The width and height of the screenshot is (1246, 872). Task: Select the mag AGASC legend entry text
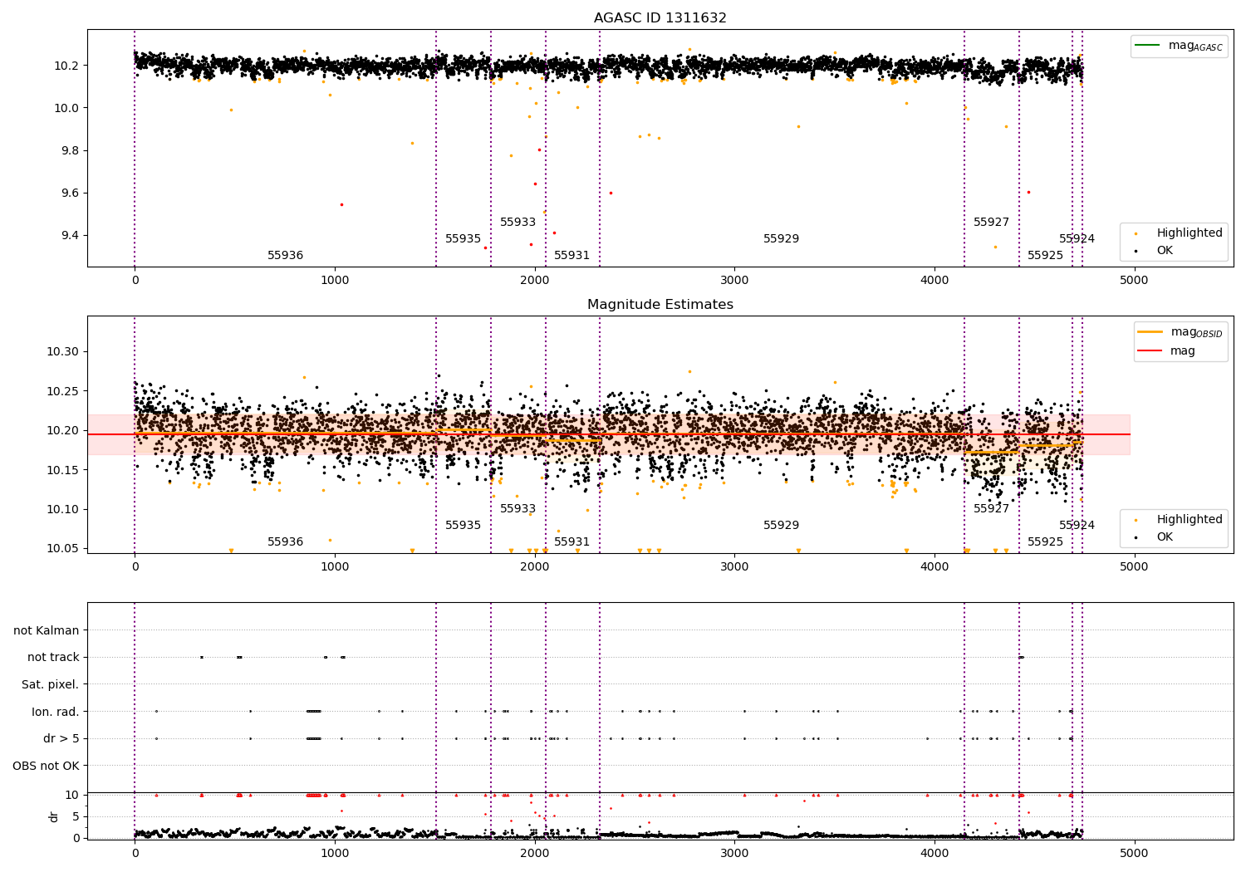point(1195,46)
